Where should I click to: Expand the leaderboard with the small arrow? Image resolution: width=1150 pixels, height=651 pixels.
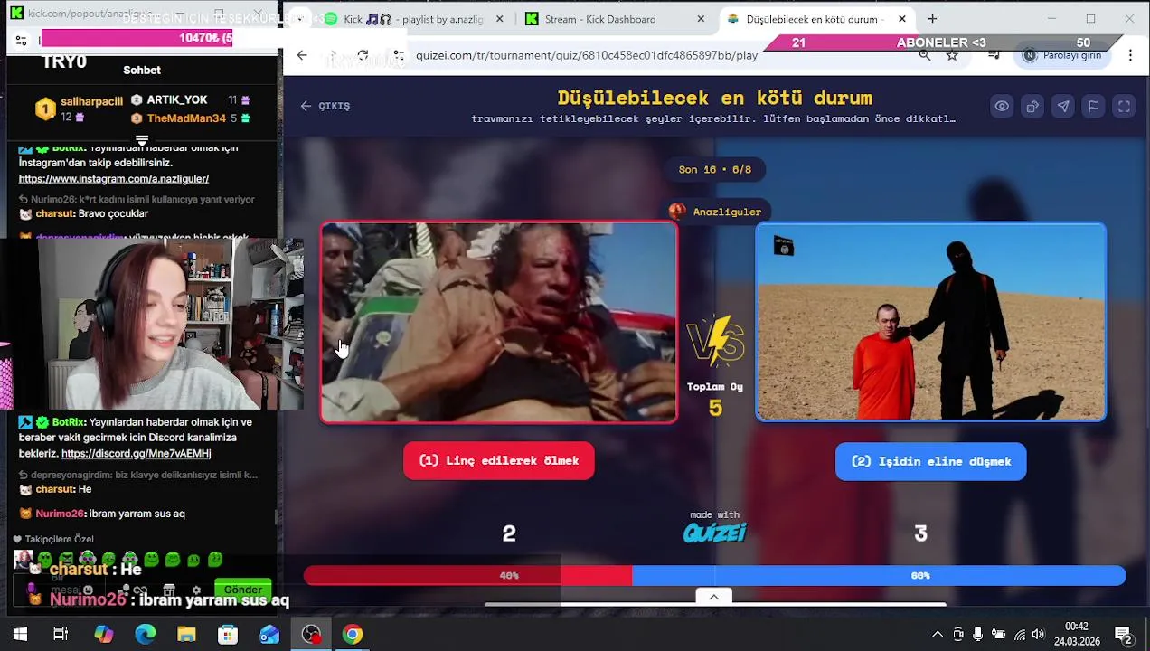pos(142,140)
